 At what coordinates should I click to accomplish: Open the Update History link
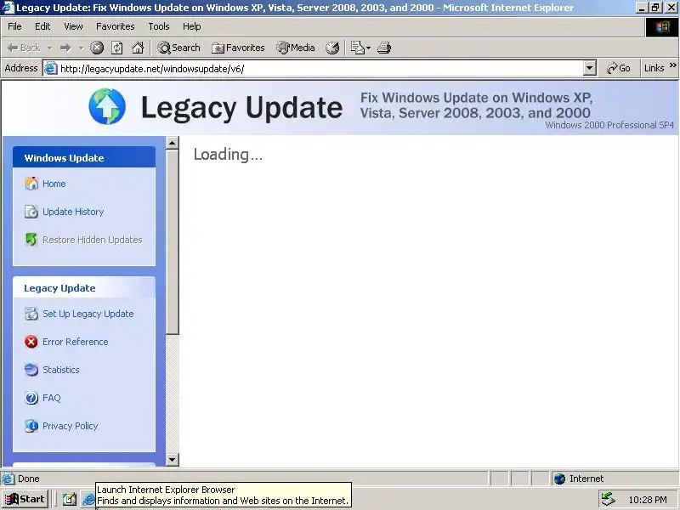pyautogui.click(x=73, y=212)
